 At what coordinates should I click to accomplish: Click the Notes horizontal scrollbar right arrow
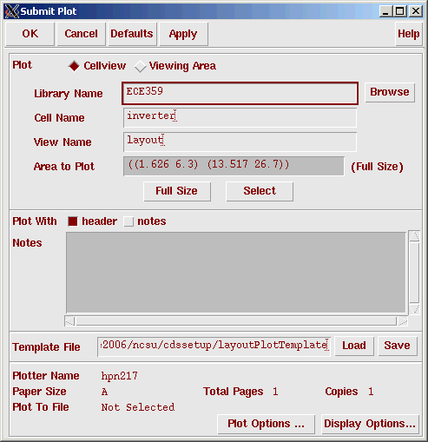point(403,321)
